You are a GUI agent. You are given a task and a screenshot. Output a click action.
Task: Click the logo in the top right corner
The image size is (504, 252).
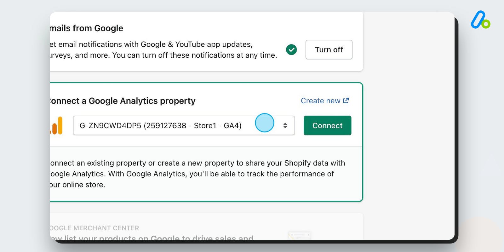[480, 20]
